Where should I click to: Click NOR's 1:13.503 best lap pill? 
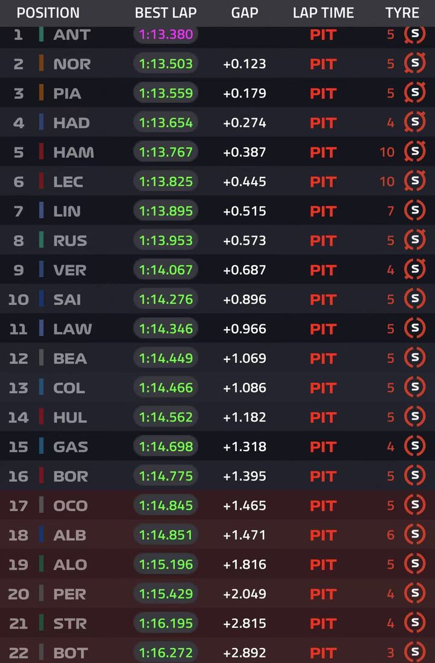(x=166, y=64)
